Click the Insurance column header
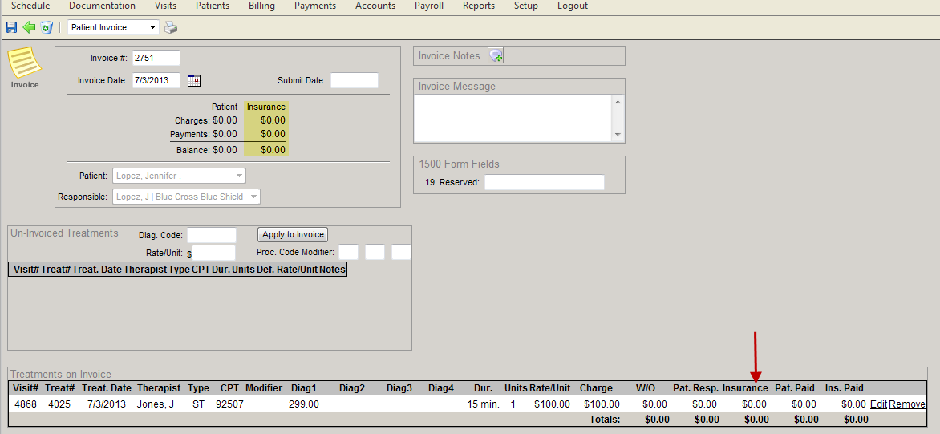Viewport: 940px width, 434px height. point(745,387)
